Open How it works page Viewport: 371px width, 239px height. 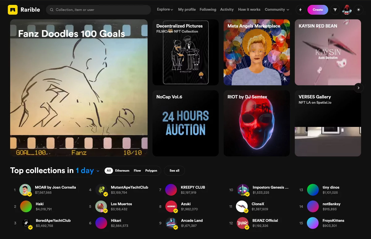pos(249,10)
